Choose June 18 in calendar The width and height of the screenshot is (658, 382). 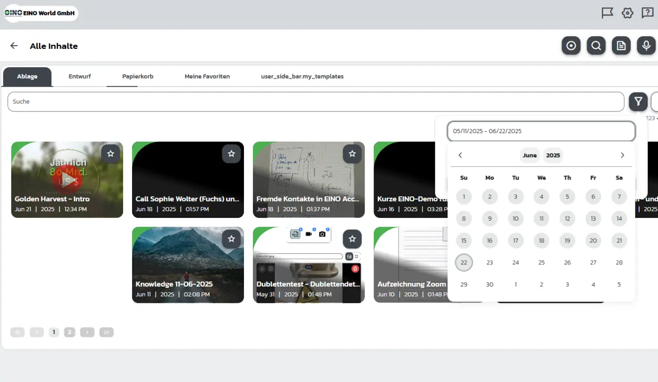[541, 240]
